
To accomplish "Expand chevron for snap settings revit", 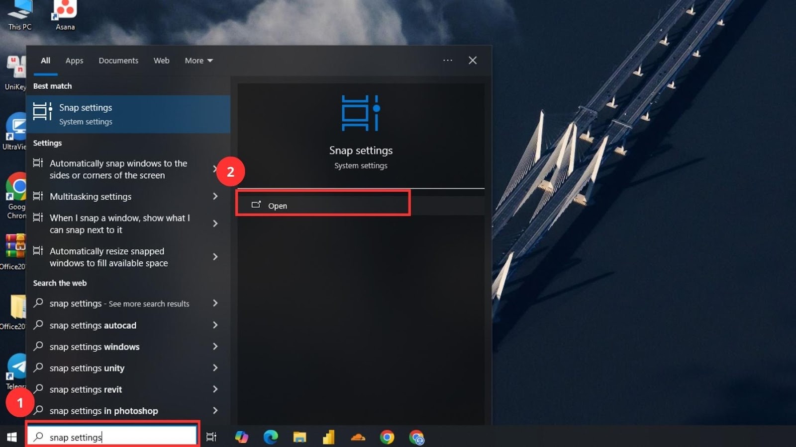I will coord(215,389).
